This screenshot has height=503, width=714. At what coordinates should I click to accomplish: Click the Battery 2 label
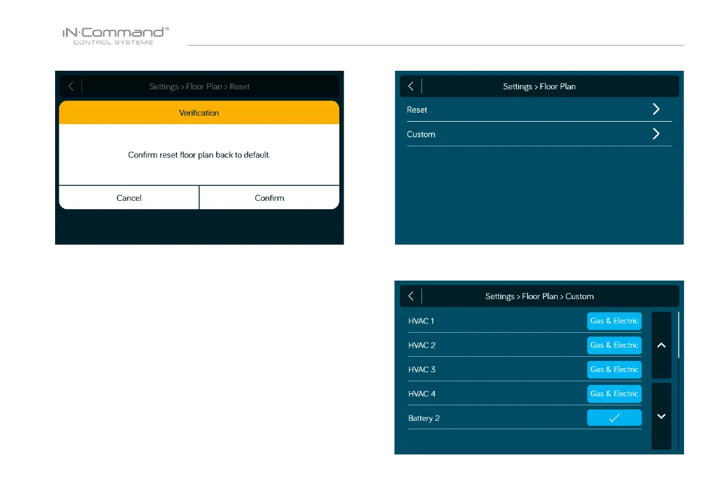(x=424, y=418)
